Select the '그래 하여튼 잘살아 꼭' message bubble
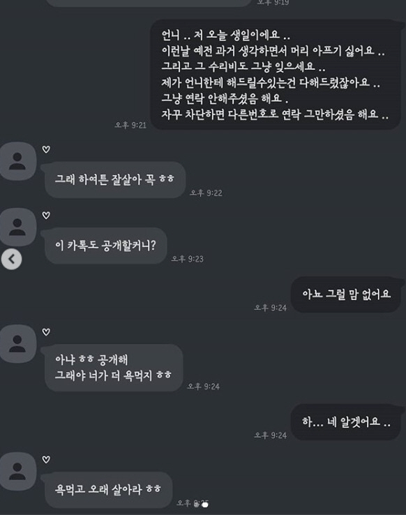 tap(115, 179)
